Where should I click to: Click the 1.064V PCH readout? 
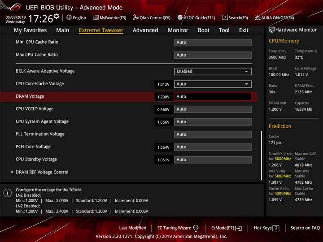(x=164, y=147)
